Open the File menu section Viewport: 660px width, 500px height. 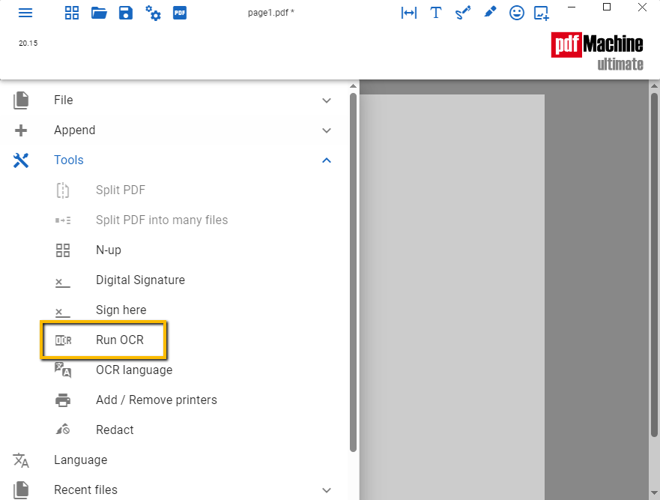(172, 100)
